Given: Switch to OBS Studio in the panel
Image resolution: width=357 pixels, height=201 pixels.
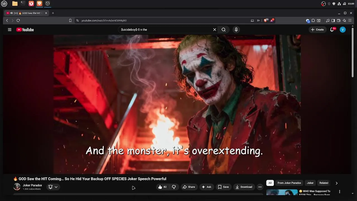Looking at the screenshot, I should click(48, 4).
